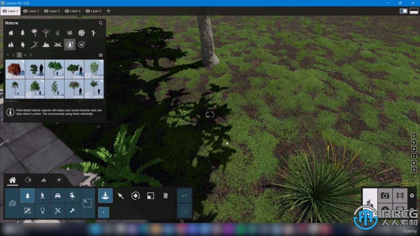Activate the Scale object tool
The height and width of the screenshot is (236, 420).
click(151, 196)
